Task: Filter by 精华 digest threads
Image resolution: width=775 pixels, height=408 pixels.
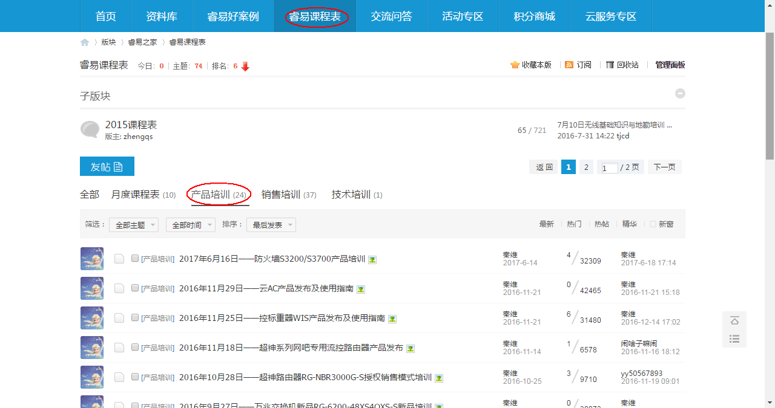Action: (630, 224)
